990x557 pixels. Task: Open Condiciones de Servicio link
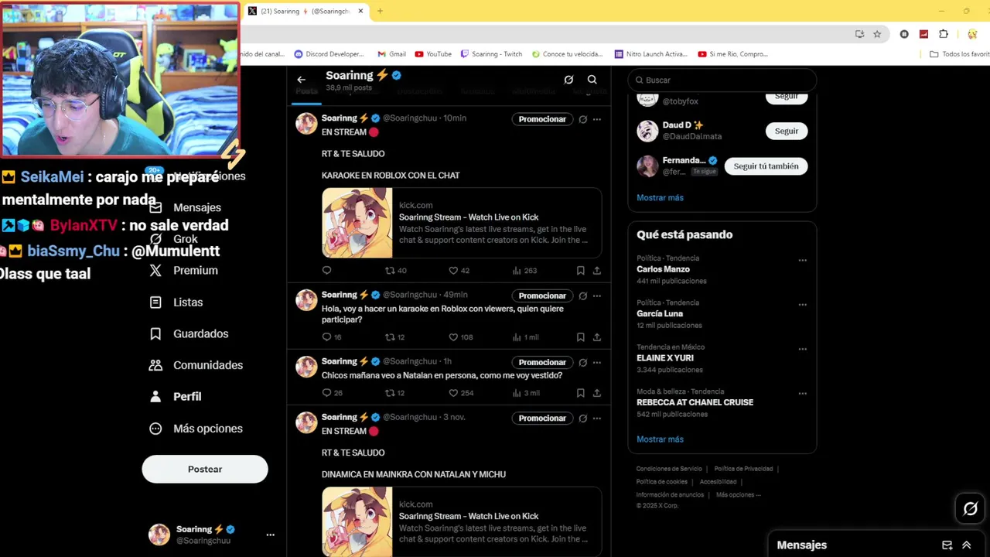[x=669, y=469]
